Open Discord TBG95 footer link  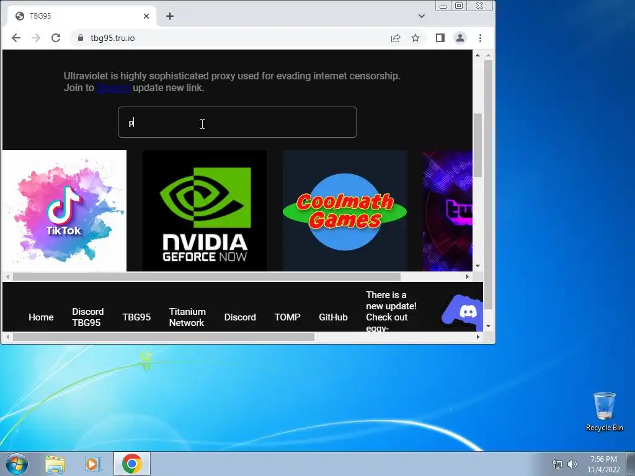[x=87, y=317]
